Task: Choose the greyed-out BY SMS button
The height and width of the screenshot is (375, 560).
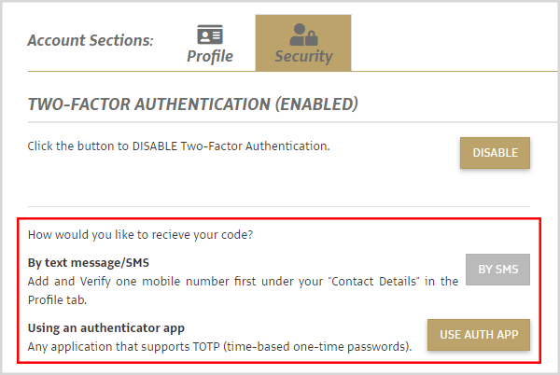Action: click(x=497, y=270)
